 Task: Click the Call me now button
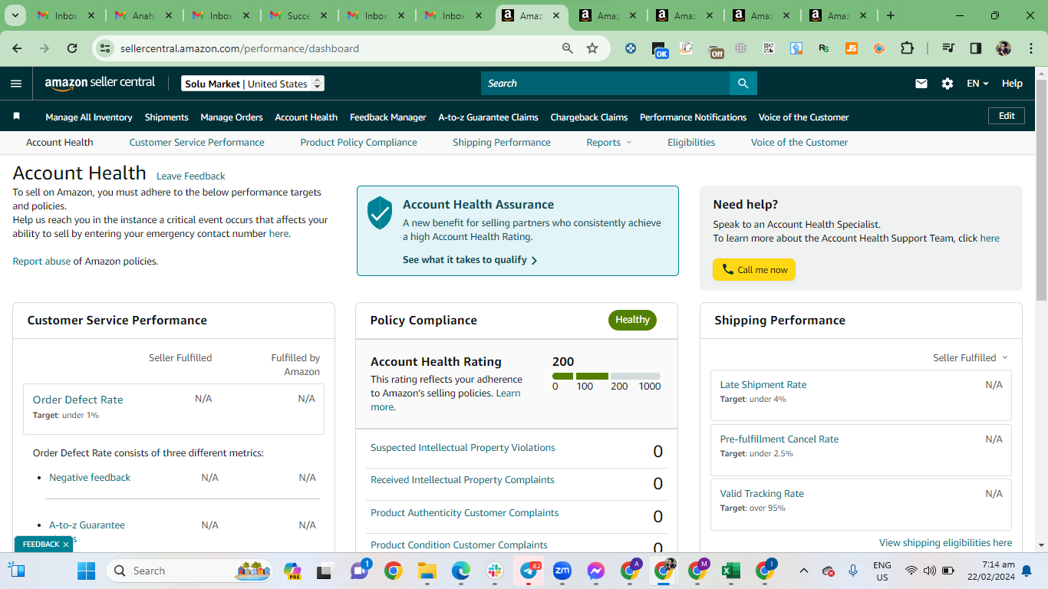[x=754, y=270]
